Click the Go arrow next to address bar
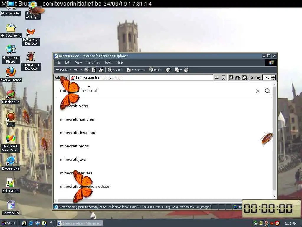 pyautogui.click(x=217, y=78)
